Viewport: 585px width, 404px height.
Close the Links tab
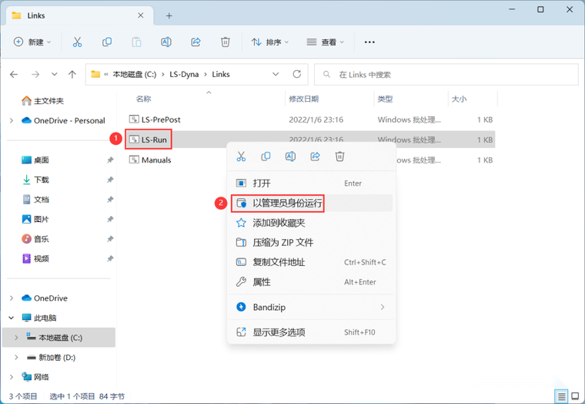[141, 15]
